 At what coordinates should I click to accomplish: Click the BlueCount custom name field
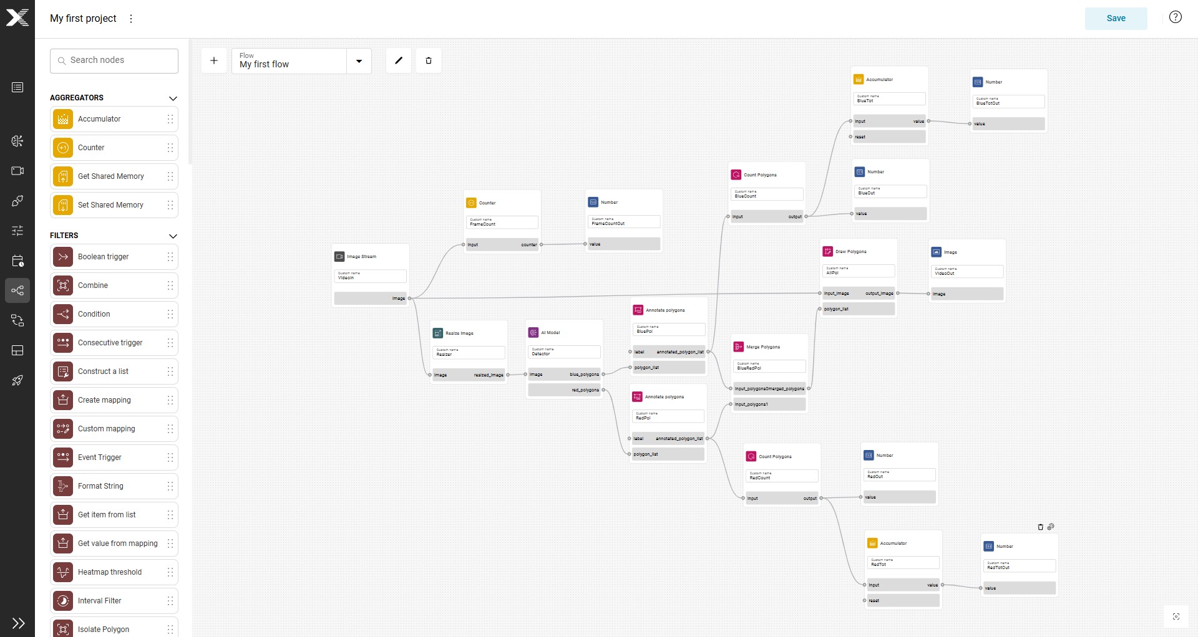767,194
